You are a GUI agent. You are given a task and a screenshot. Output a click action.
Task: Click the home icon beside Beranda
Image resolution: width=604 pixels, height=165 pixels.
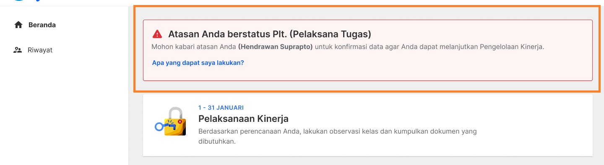(18, 25)
